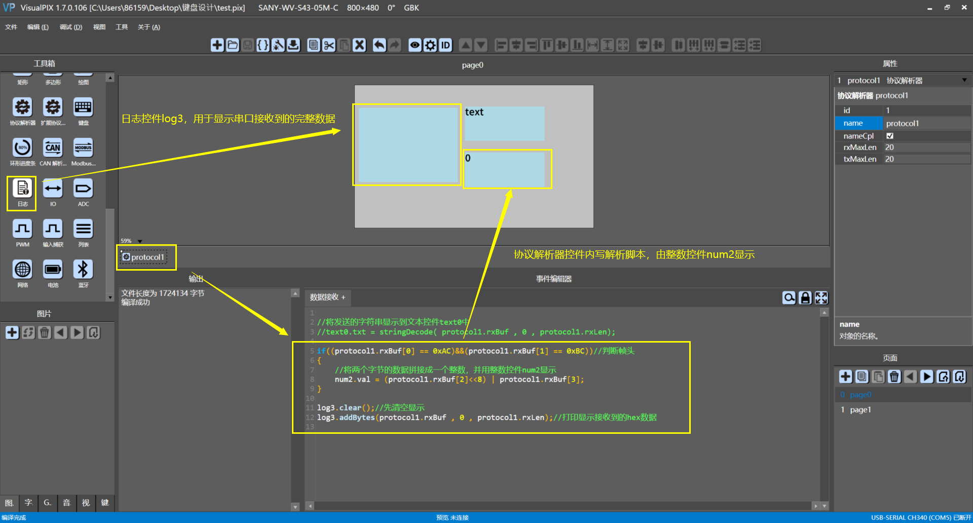Click the copy icon in top toolbar
The image size is (973, 523).
click(x=314, y=45)
